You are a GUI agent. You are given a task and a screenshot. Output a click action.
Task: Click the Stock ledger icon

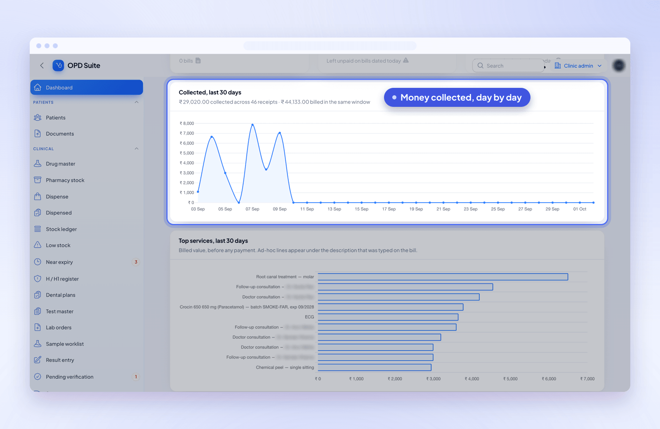coord(38,229)
